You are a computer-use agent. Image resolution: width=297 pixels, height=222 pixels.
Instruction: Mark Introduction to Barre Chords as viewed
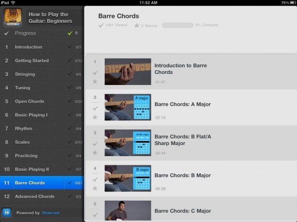[x=95, y=73]
